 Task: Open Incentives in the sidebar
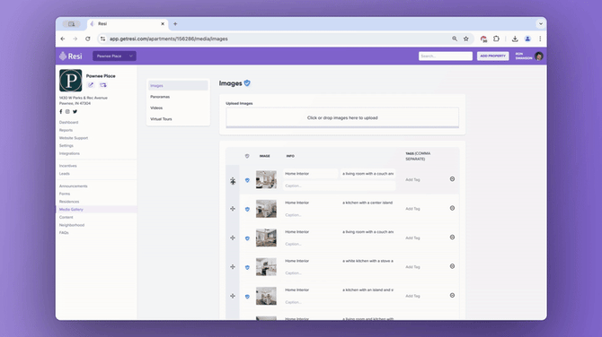68,166
